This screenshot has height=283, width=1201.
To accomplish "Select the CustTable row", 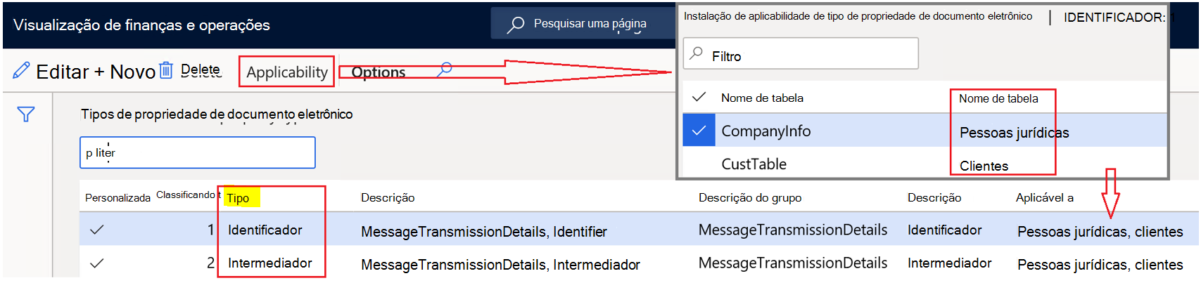I will pos(924,164).
